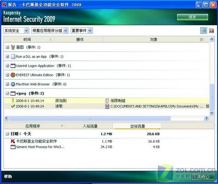Collapse the vjpeg event group
Image resolution: width=218 pixels, height=184 pixels.
[x=7, y=93]
